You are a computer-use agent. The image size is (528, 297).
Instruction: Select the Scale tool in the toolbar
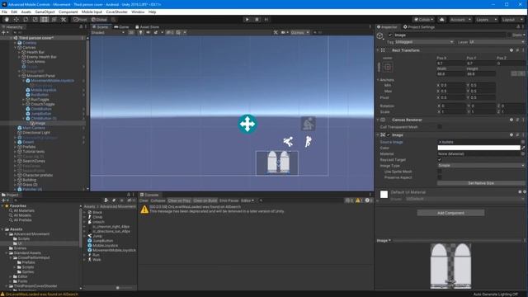35,20
